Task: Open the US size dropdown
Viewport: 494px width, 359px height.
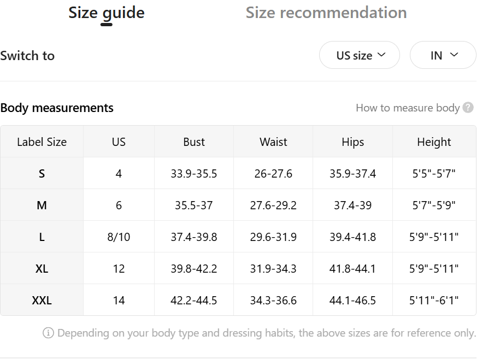Action: click(x=360, y=55)
